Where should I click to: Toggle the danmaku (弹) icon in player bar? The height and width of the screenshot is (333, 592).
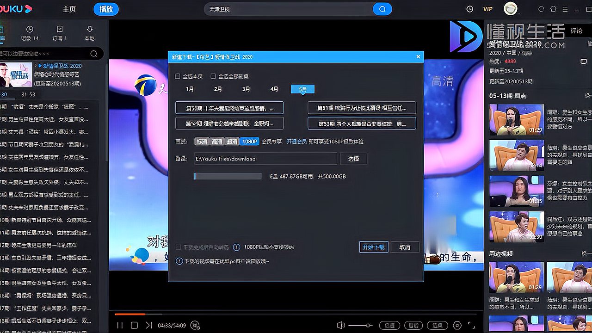(x=196, y=325)
